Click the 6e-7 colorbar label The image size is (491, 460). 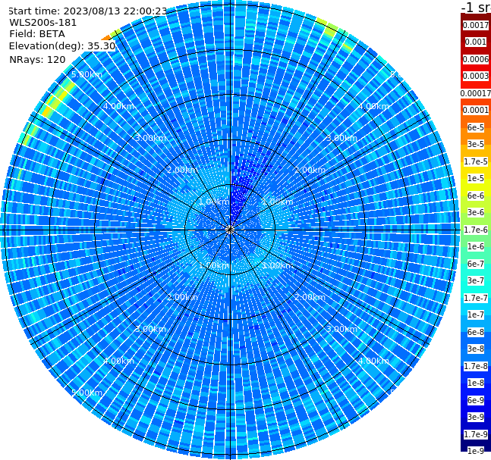click(476, 264)
